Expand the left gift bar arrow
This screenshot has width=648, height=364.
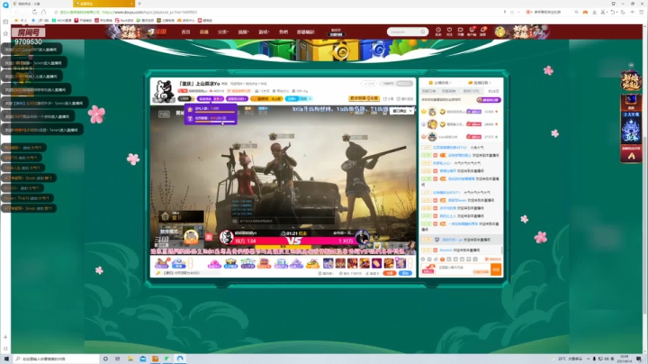coord(191,263)
